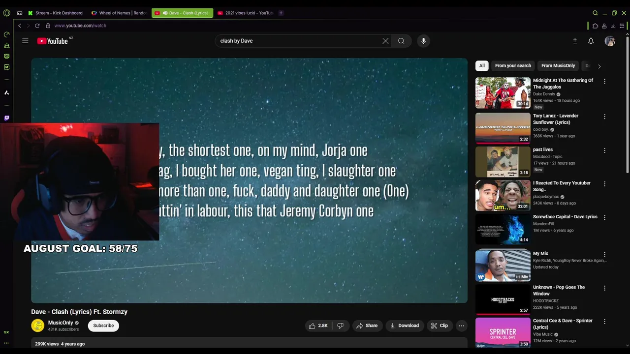Open the MusicOnly channel avatar

(x=38, y=325)
